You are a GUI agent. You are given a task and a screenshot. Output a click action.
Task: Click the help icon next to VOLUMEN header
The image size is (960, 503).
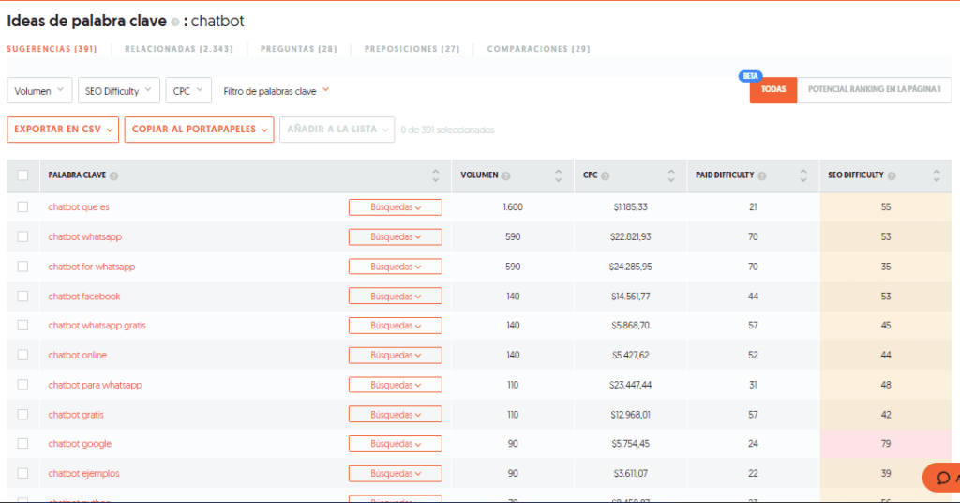(505, 175)
